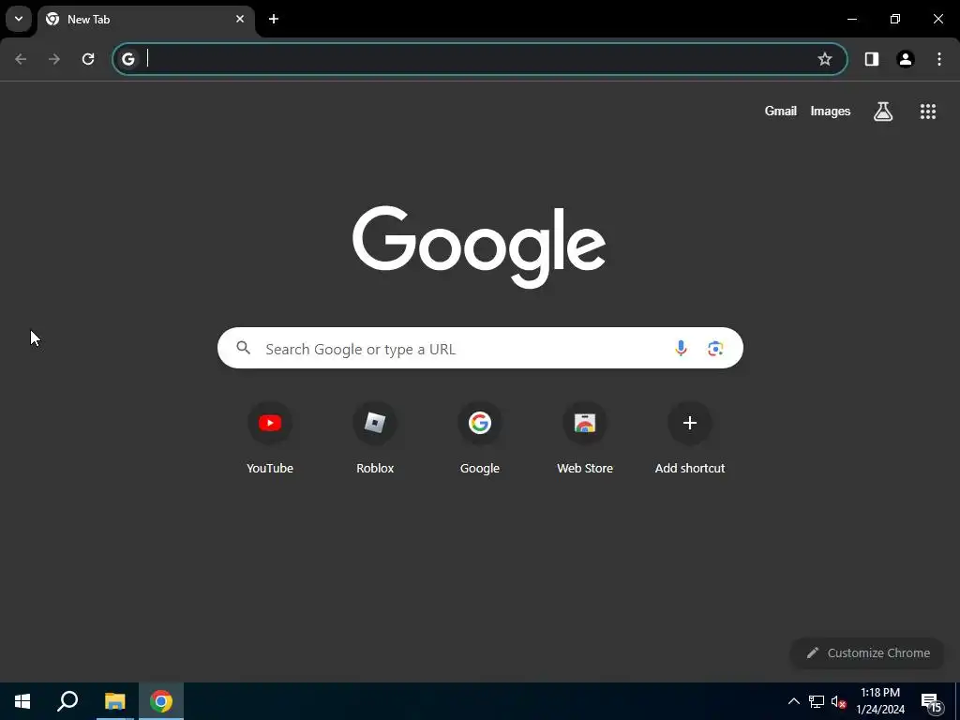960x720 pixels.
Task: Open Chrome three-dot menu
Action: (x=939, y=59)
